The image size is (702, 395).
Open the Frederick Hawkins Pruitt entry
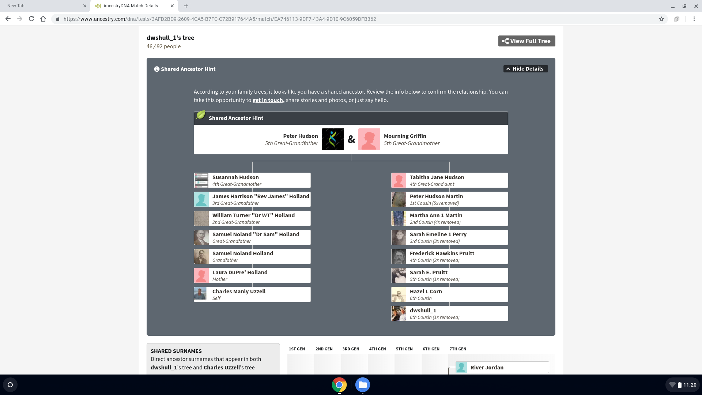pyautogui.click(x=449, y=256)
